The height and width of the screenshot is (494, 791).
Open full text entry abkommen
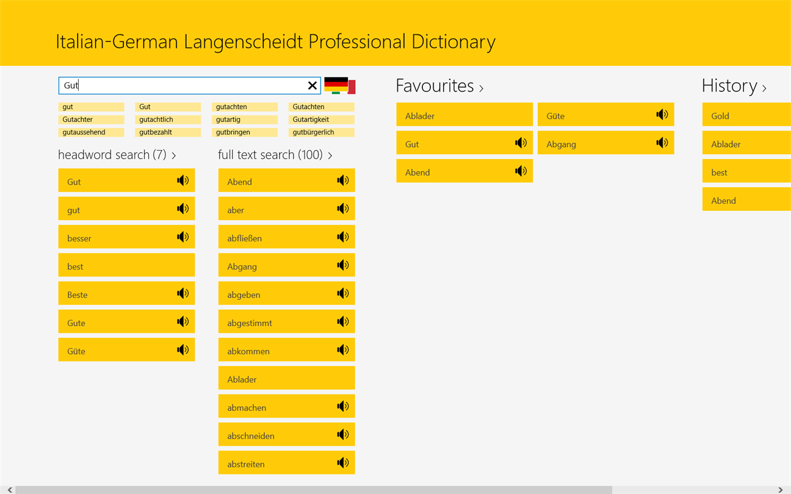click(x=286, y=349)
